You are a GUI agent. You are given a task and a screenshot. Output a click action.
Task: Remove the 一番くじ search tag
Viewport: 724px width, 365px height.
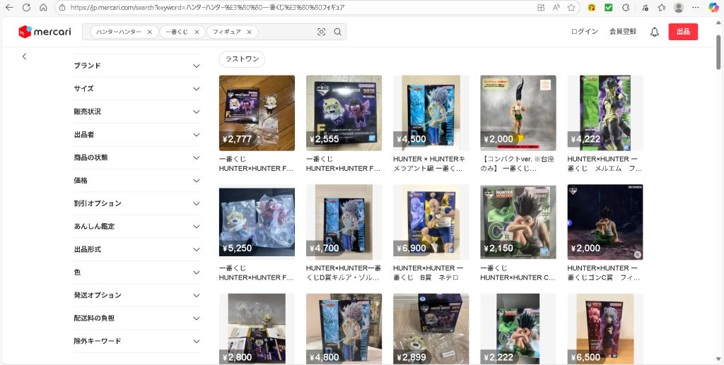click(197, 32)
